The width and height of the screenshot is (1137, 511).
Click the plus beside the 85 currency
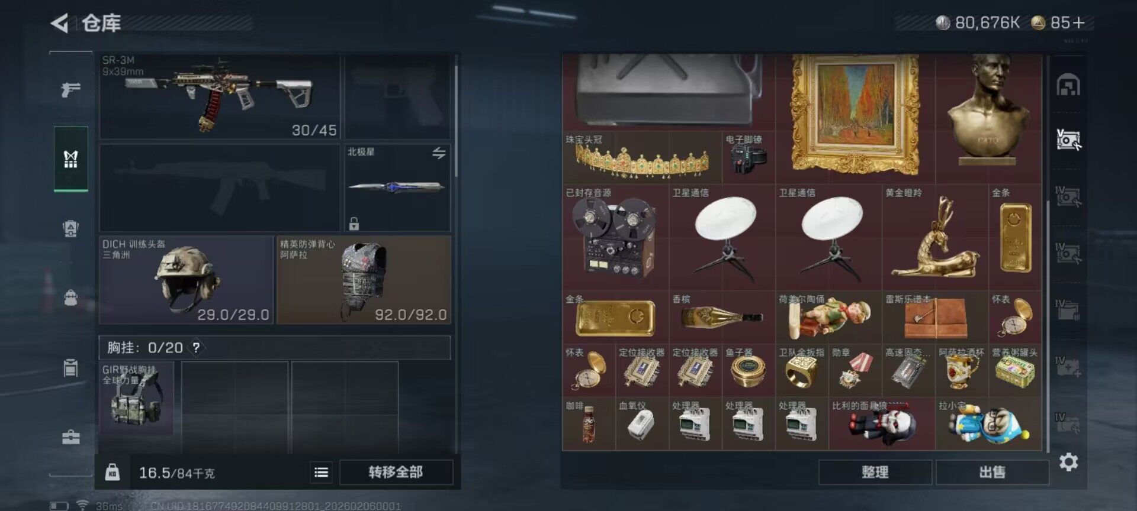pyautogui.click(x=1078, y=23)
